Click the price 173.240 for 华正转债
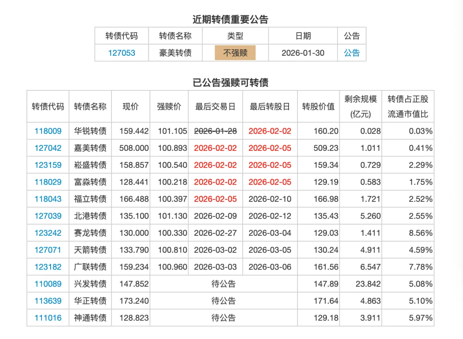 click(134, 300)
